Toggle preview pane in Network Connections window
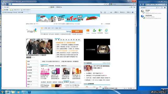This screenshot has height=94, width=168. pos(162,8)
